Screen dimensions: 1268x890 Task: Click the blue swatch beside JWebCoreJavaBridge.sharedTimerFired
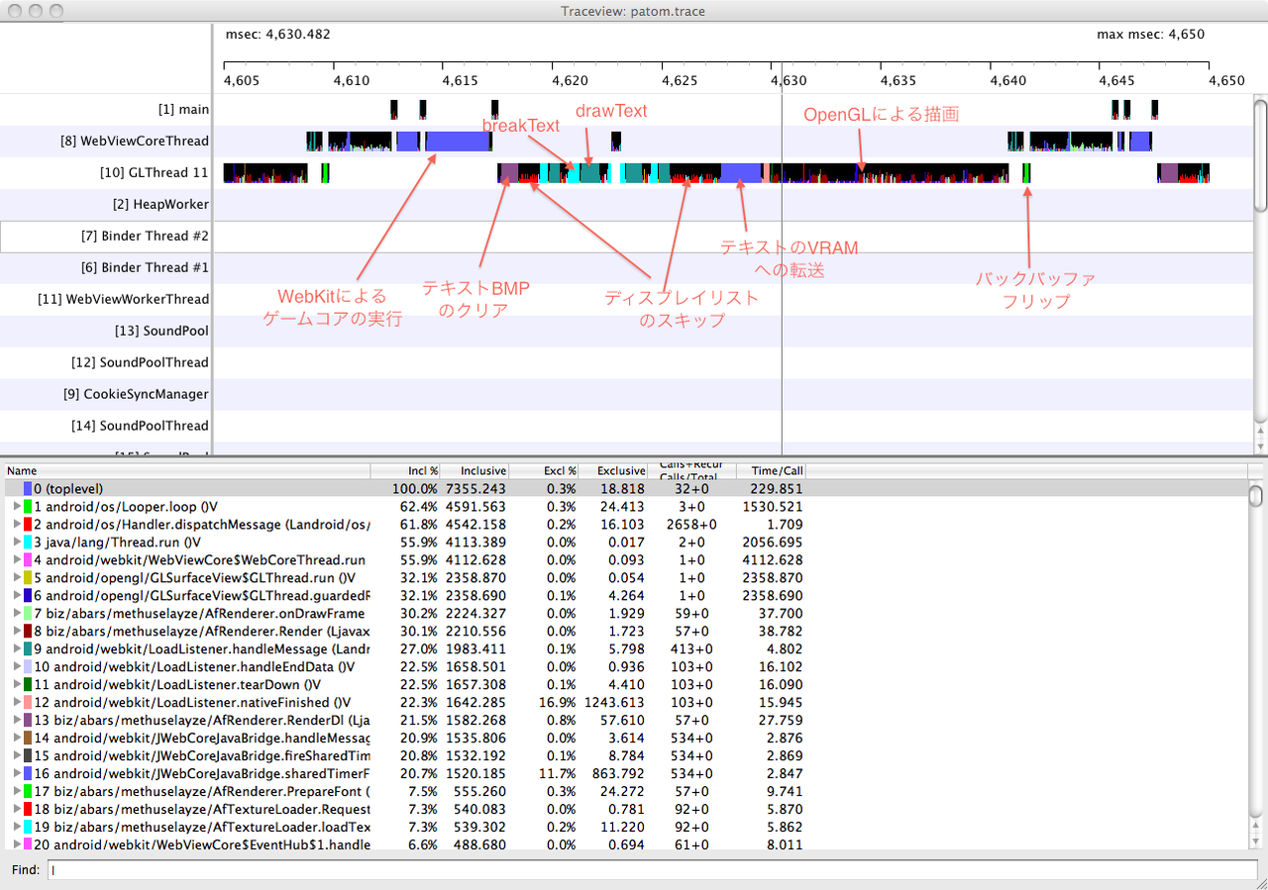(28, 773)
